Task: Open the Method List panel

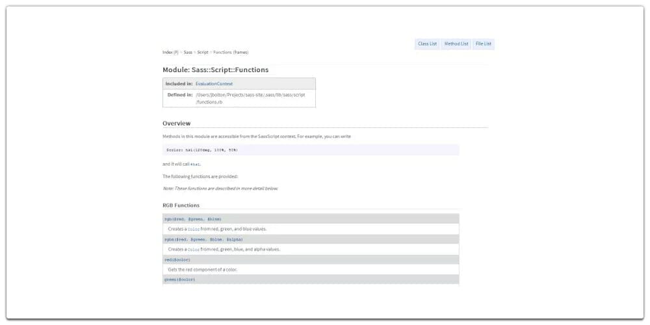Action: 456,44
